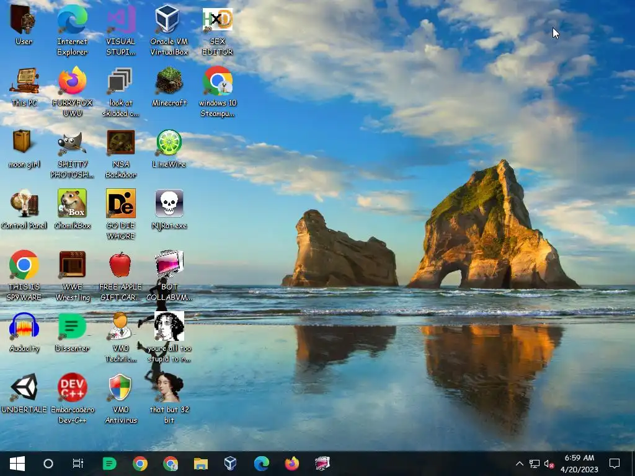Click the VirtualBox cube taskbar icon
Image resolution: width=635 pixels, height=476 pixels.
pos(231,464)
